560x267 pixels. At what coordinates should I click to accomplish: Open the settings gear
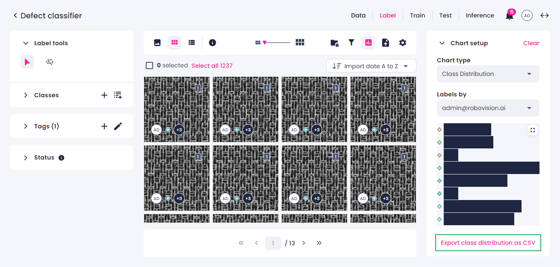pos(403,43)
